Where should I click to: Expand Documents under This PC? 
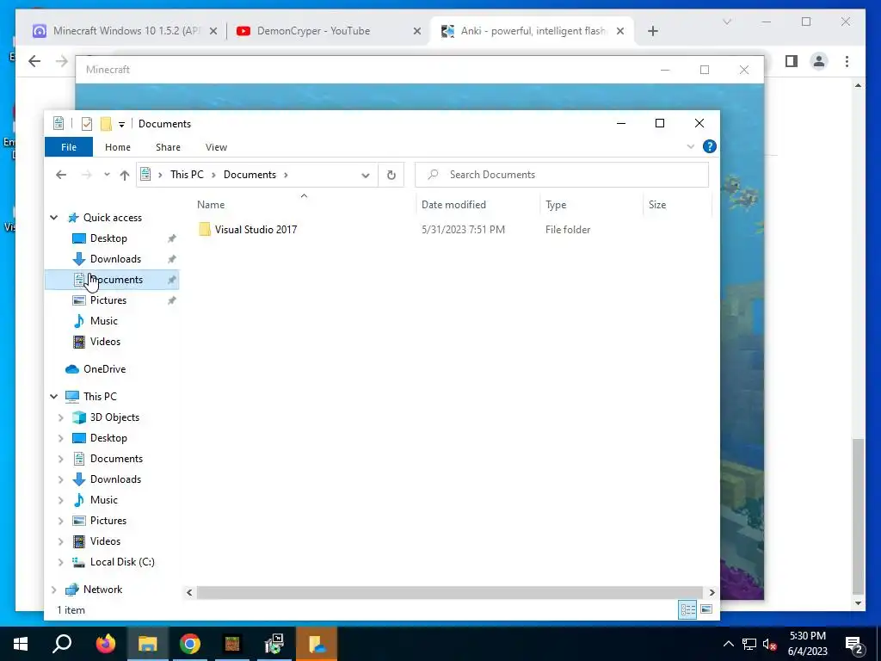pyautogui.click(x=61, y=460)
